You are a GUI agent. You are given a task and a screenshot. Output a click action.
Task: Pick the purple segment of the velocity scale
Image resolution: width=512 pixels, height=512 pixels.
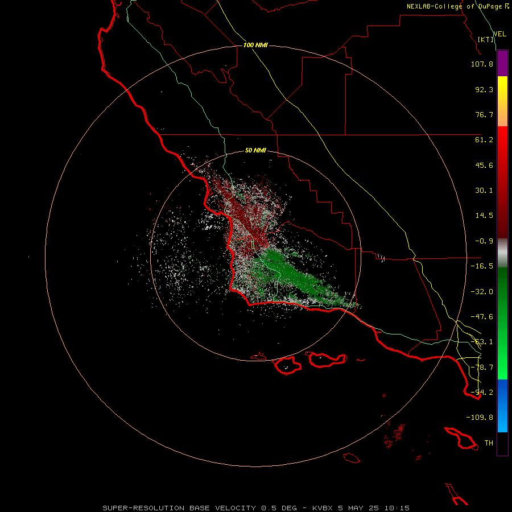[502, 63]
